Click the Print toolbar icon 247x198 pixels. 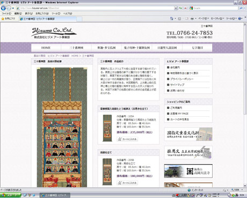click(x=192, y=18)
